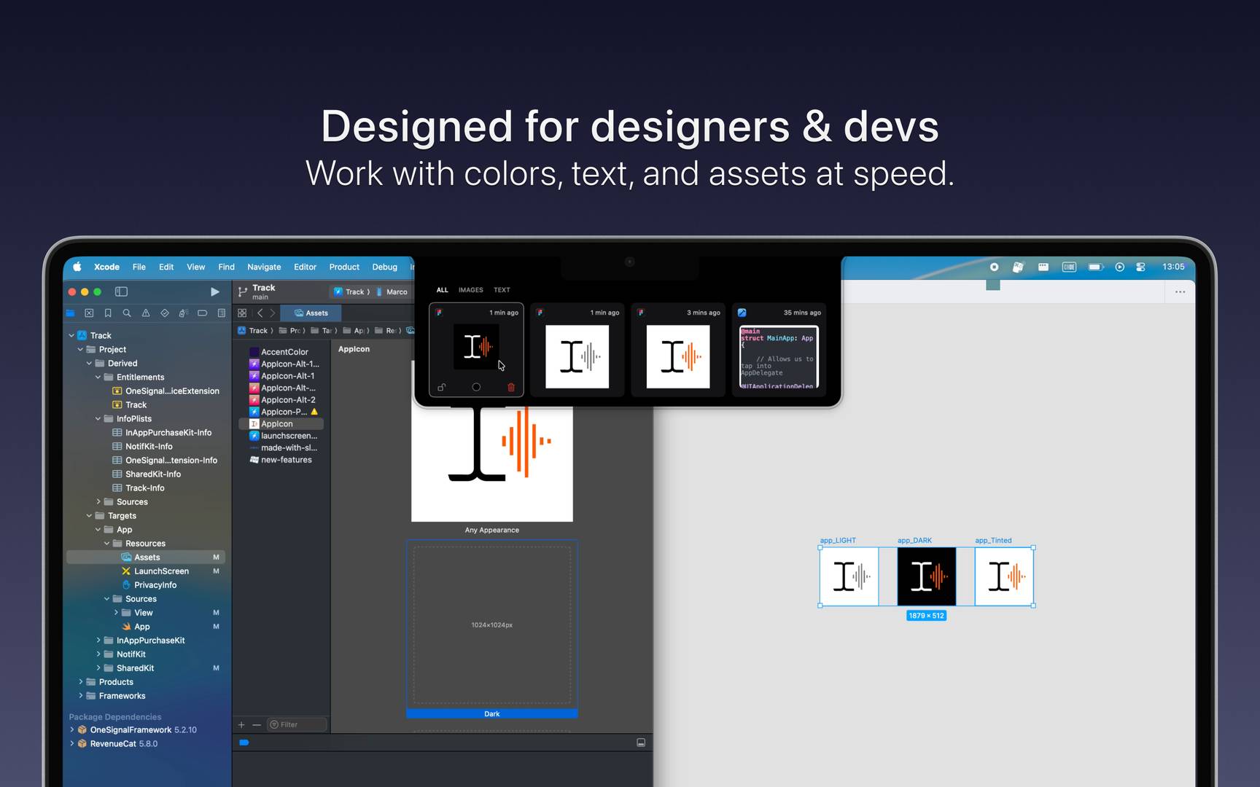Image resolution: width=1260 pixels, height=787 pixels.
Task: Collapse the Entitlements folder
Action: (98, 377)
